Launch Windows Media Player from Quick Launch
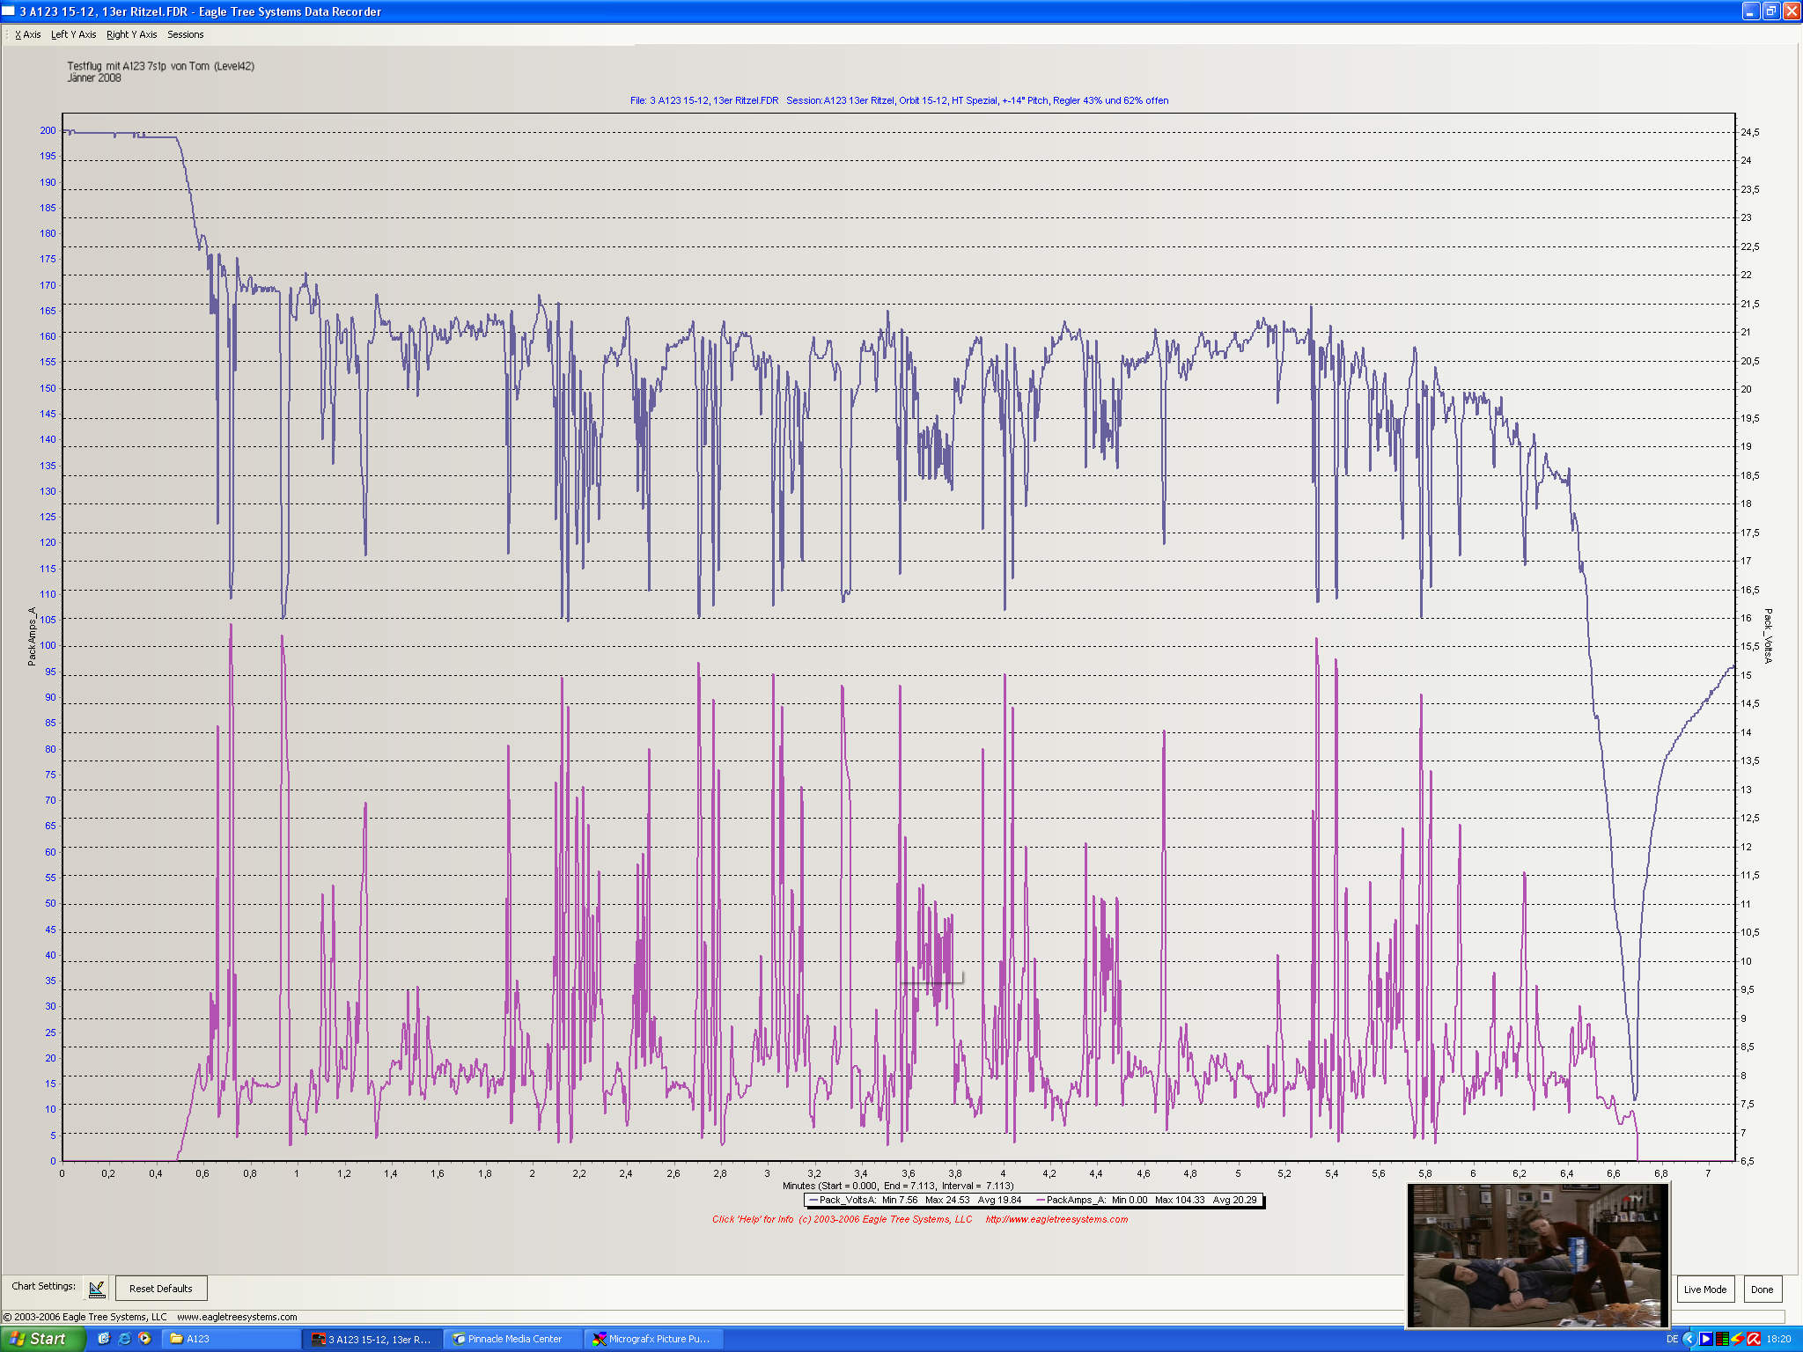This screenshot has width=1803, height=1352. coord(144,1339)
